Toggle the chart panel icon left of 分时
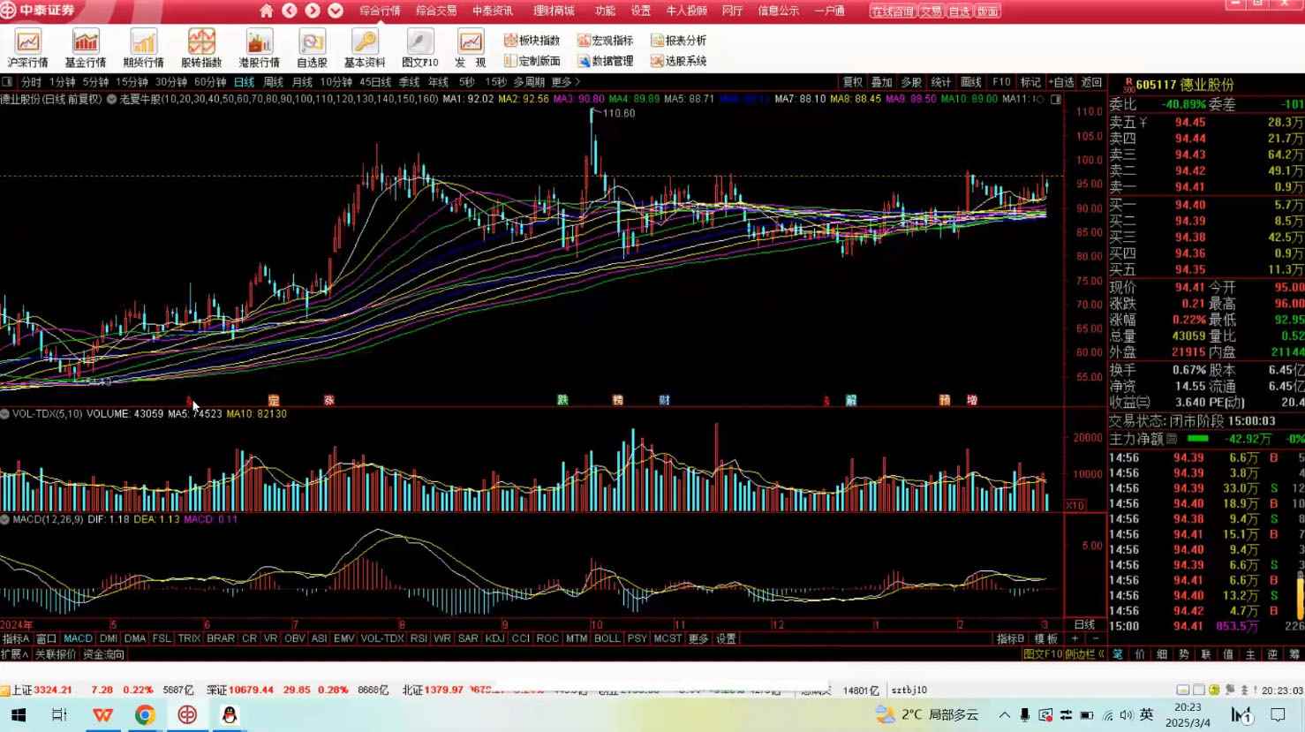 click(7, 82)
